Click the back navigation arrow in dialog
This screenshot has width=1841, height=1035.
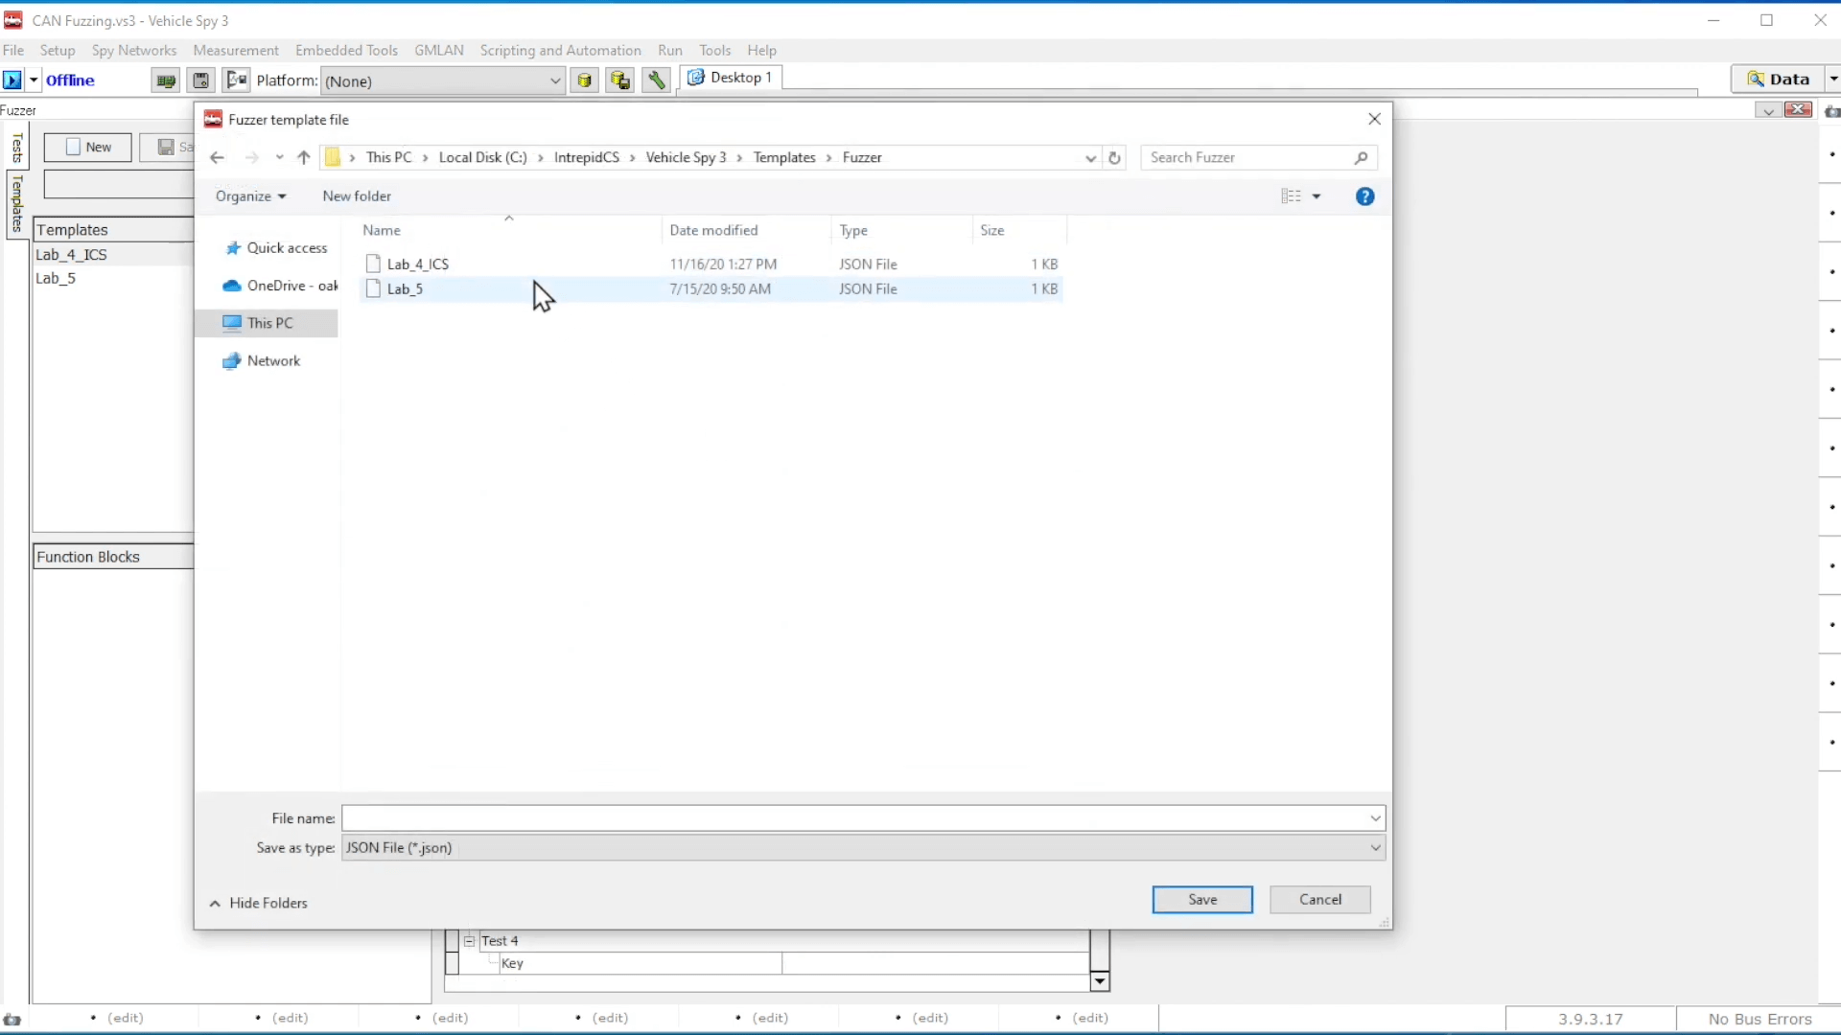[x=218, y=158]
